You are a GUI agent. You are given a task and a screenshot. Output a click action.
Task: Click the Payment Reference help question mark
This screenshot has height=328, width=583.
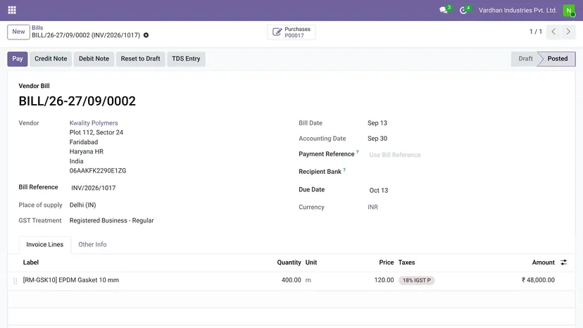(357, 152)
